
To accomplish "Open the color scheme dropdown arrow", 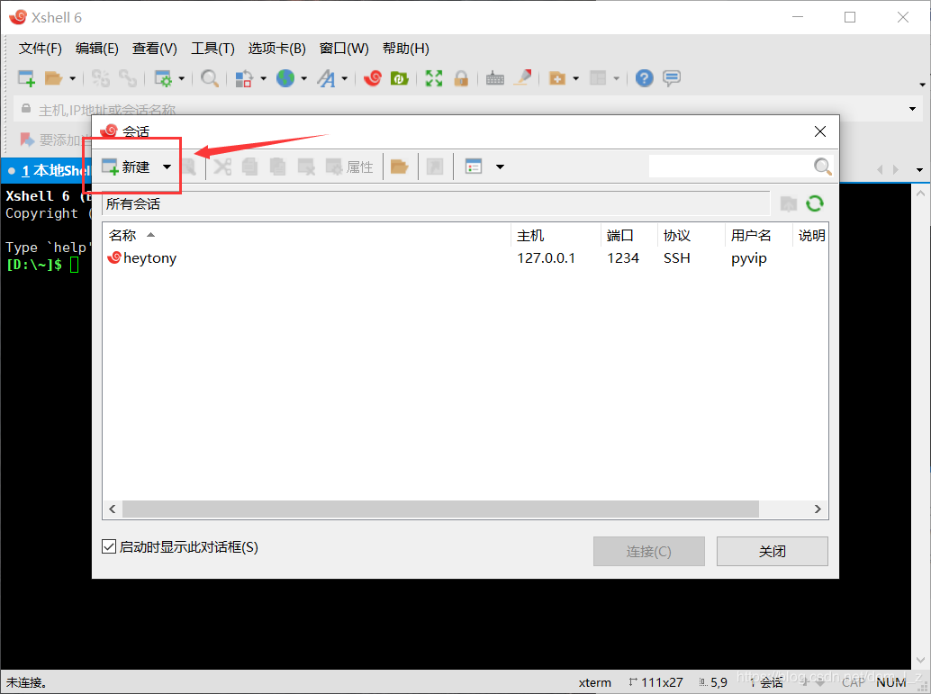I will 263,78.
